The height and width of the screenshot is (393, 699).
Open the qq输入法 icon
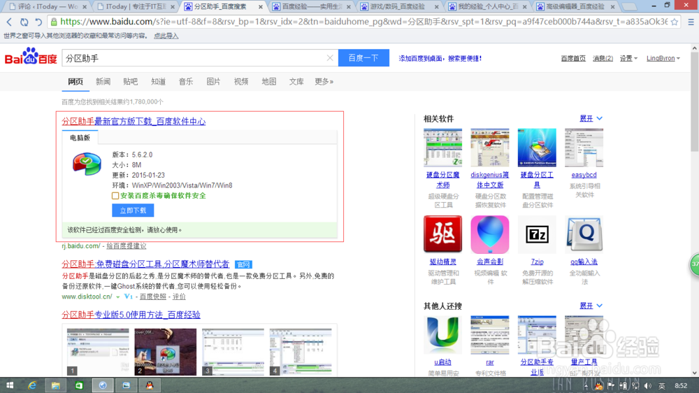pos(584,234)
